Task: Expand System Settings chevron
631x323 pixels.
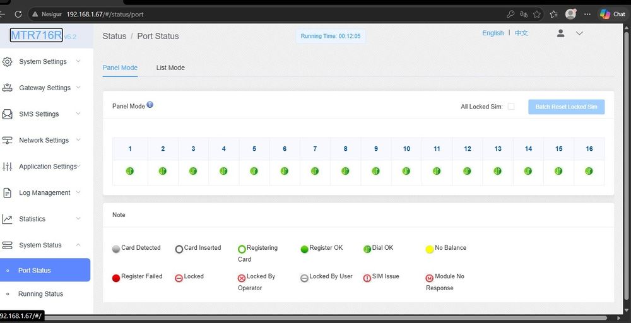Action: [78, 61]
